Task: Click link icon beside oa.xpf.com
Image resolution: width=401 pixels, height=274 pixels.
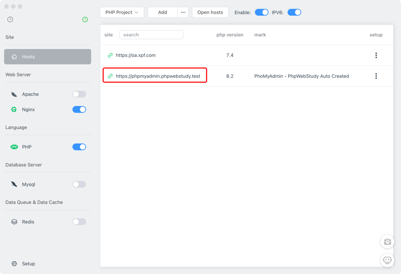Action: coord(110,55)
